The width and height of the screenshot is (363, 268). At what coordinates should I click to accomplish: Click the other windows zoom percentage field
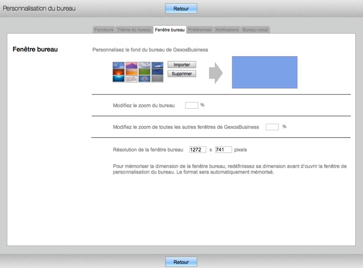tap(272, 127)
